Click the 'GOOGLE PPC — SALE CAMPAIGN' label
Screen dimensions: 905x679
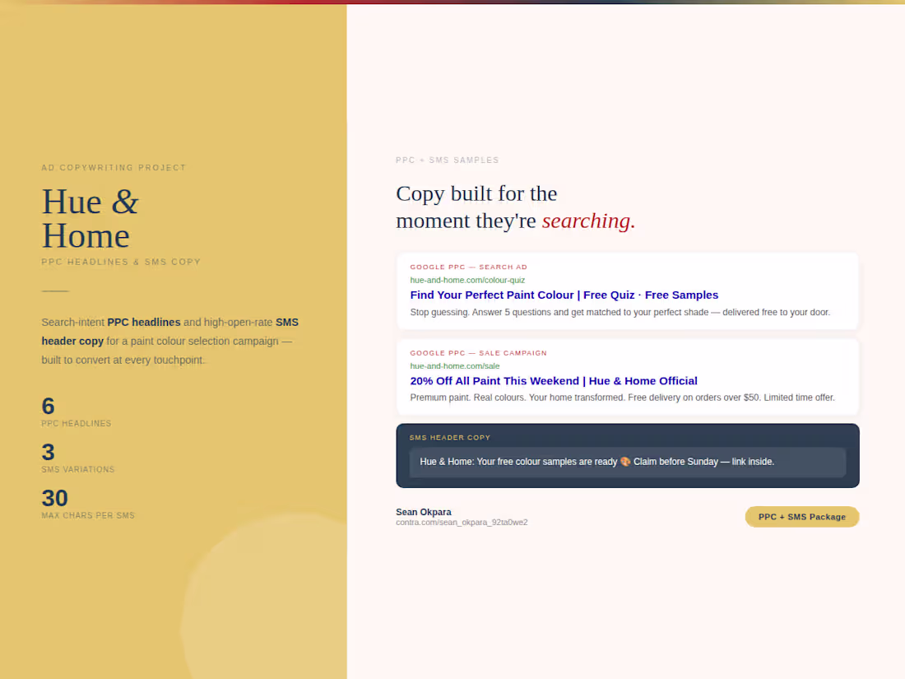coord(479,353)
